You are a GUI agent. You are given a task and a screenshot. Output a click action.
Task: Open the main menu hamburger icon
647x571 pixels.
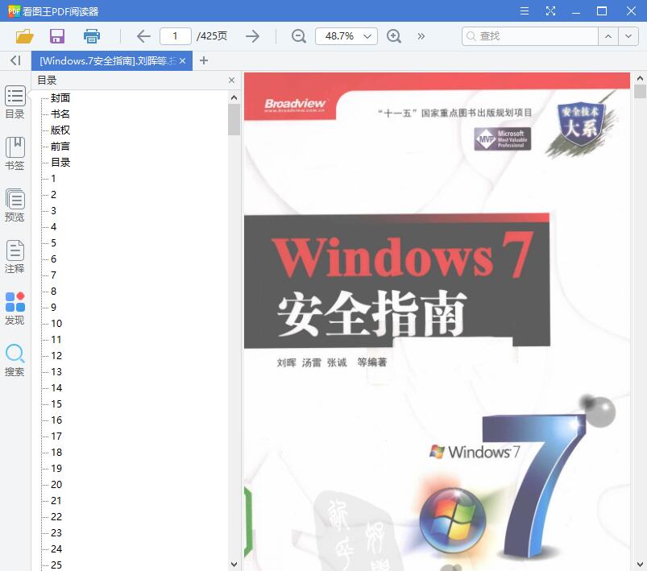pyautogui.click(x=525, y=10)
